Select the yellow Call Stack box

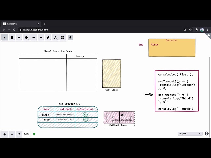(111, 73)
